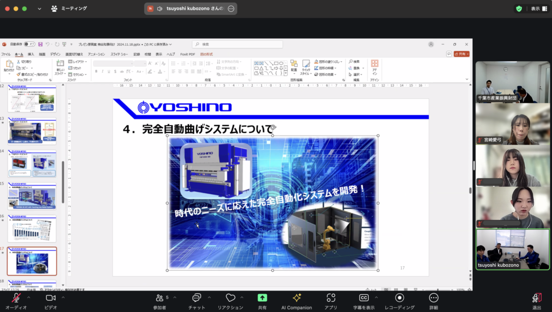
Task: Expand chat options arrow
Action: click(209, 297)
